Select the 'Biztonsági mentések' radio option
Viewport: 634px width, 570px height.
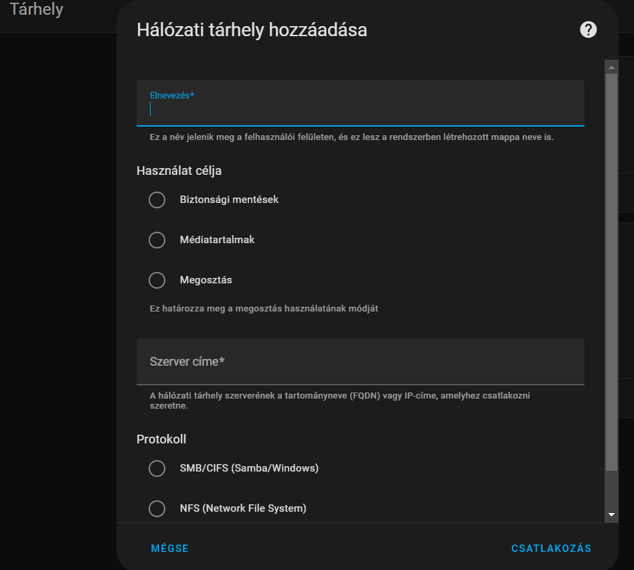pyautogui.click(x=157, y=200)
